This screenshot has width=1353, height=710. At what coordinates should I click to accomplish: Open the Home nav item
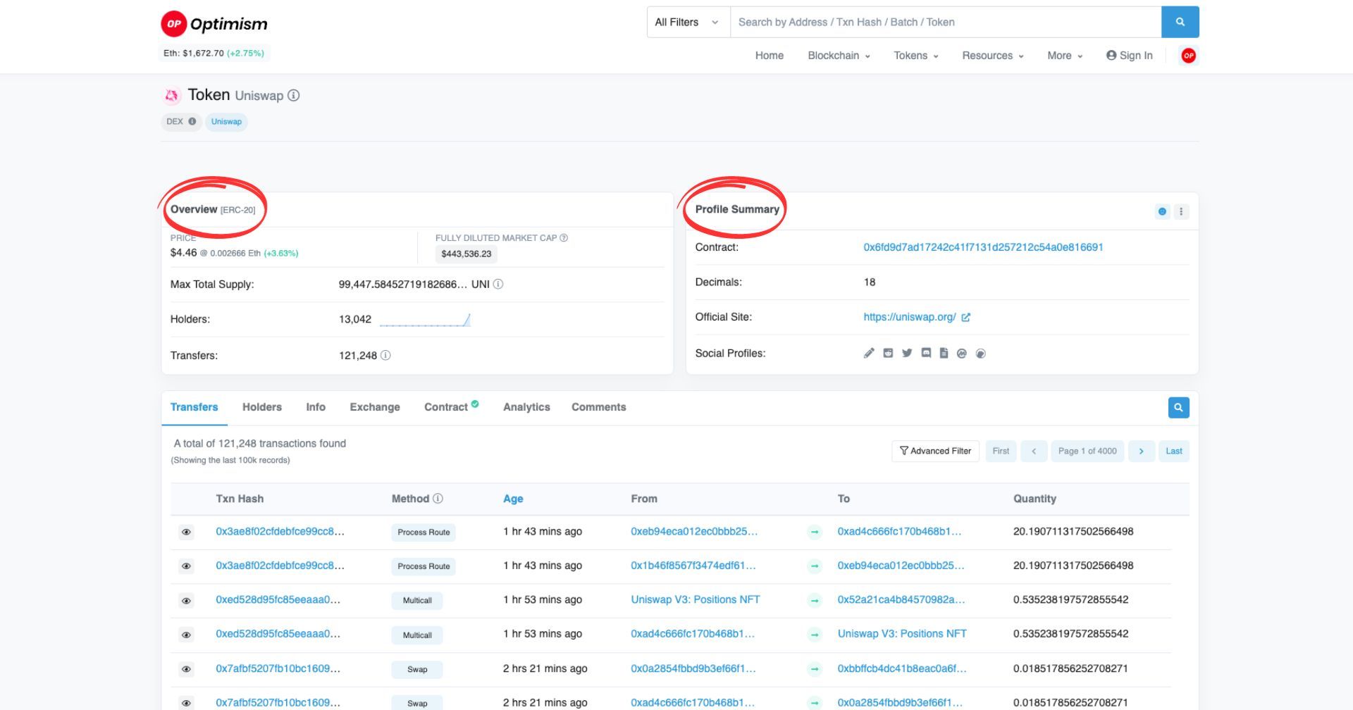pos(770,56)
